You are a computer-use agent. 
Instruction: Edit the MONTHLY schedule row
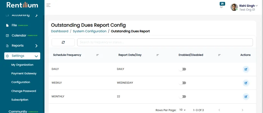pyautogui.click(x=246, y=97)
